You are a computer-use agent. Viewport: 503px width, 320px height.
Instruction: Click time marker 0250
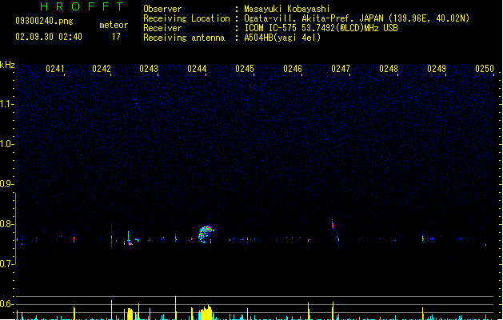click(485, 69)
